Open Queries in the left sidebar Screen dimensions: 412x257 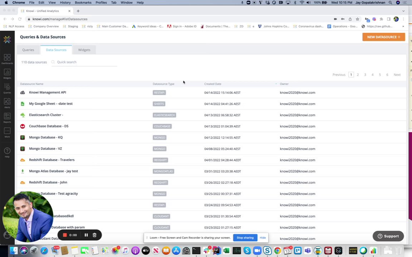coord(7,89)
